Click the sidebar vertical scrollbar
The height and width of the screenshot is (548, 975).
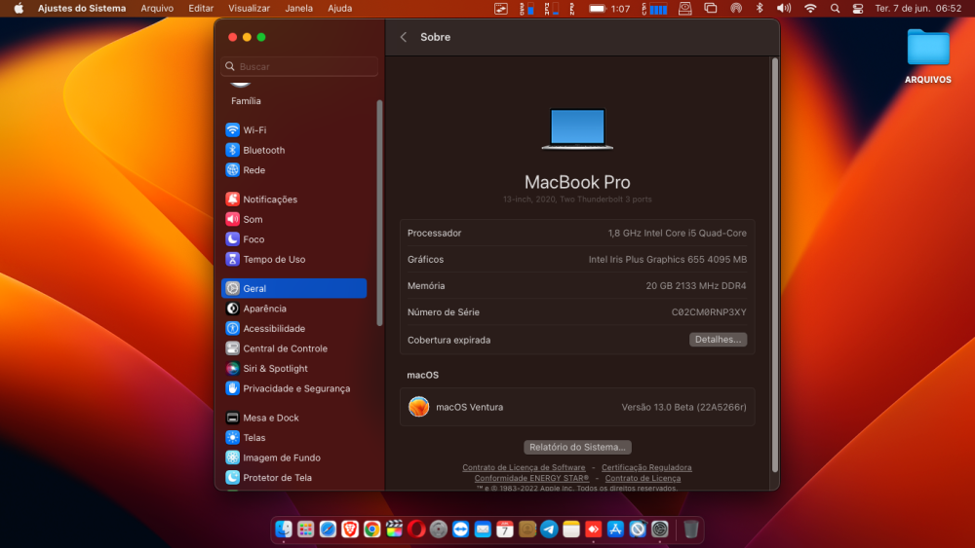point(379,213)
